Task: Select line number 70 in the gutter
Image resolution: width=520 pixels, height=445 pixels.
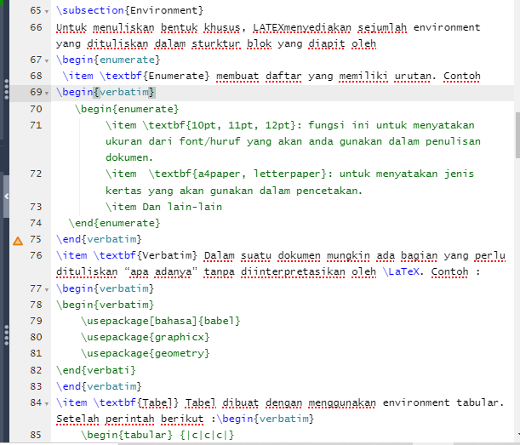Action: point(36,109)
